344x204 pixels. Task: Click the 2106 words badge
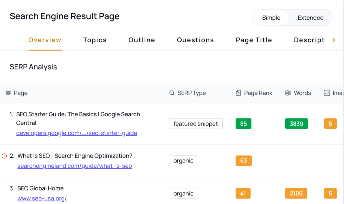[296, 193]
